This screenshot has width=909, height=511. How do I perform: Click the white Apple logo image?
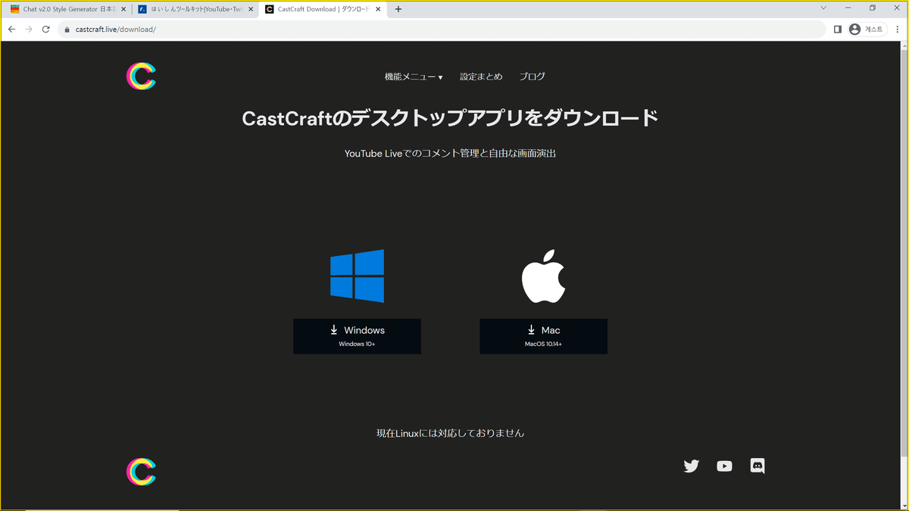click(x=544, y=276)
